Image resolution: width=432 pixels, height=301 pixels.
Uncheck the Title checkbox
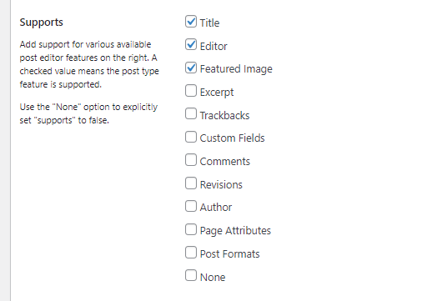(191, 22)
